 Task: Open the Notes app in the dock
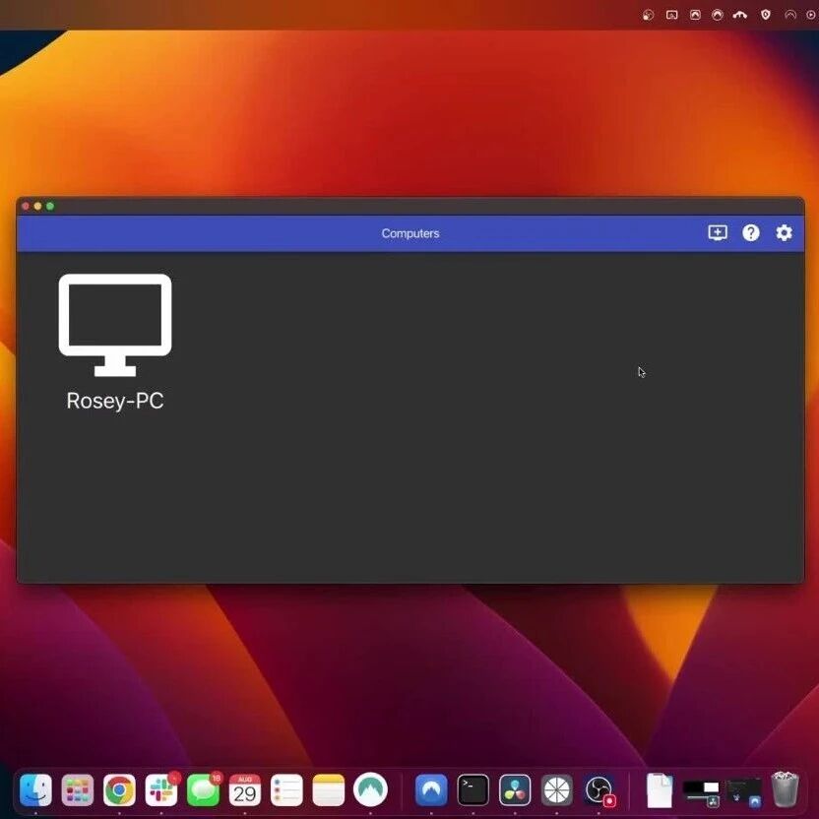click(x=329, y=789)
